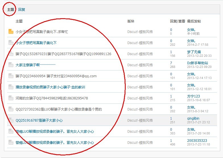223x158 pixels.
Task: Click the 回复/查看 column header
Action: (177, 21)
